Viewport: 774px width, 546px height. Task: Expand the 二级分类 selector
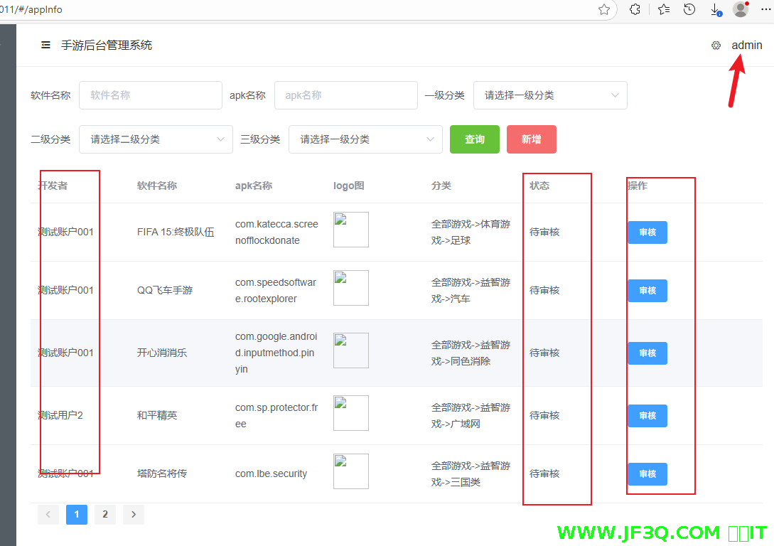(156, 139)
